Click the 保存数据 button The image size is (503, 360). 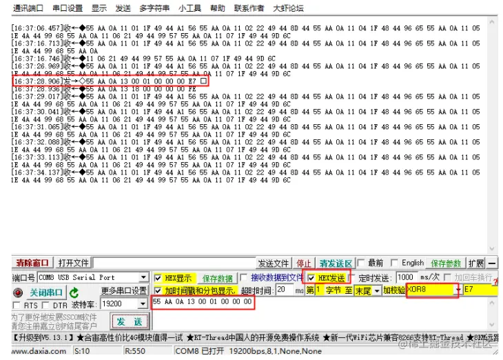pyautogui.click(x=218, y=278)
